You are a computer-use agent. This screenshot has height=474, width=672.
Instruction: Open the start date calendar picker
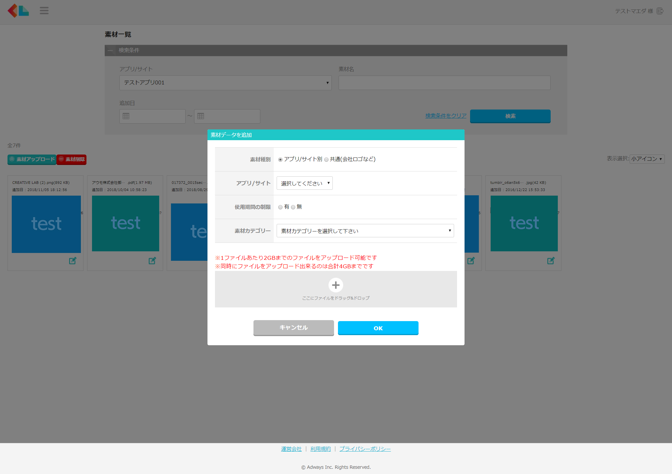point(126,116)
